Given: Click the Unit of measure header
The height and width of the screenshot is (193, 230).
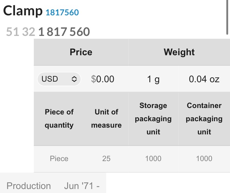Looking at the screenshot, I should click(x=106, y=118).
